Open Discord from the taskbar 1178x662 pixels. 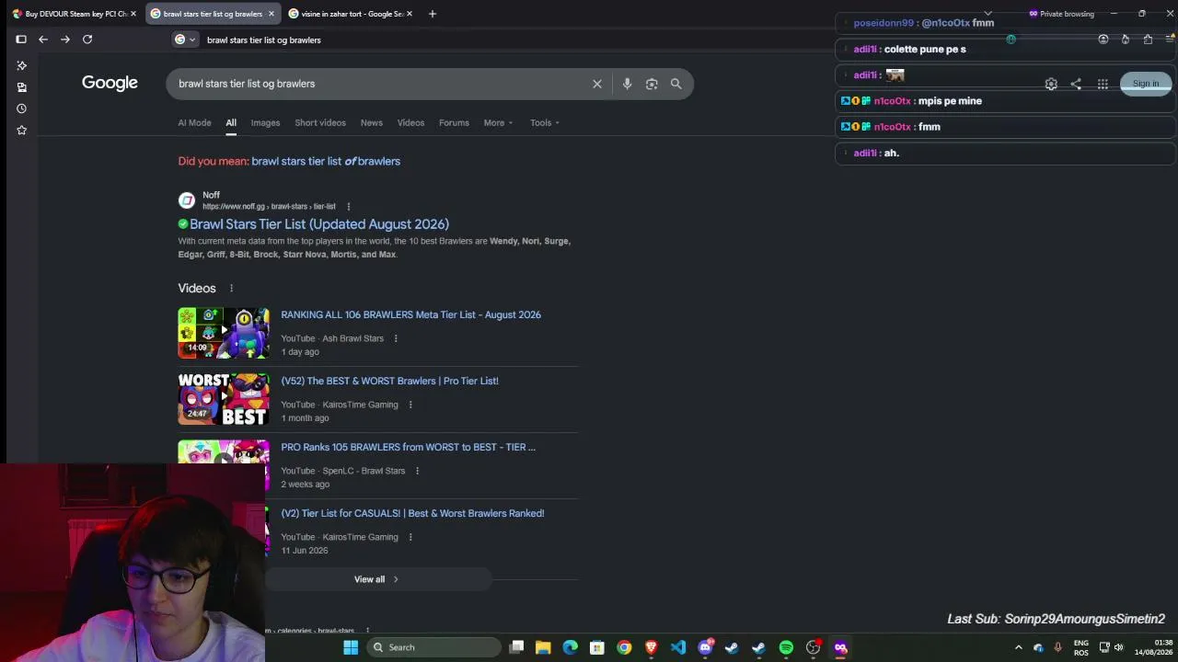(x=706, y=647)
